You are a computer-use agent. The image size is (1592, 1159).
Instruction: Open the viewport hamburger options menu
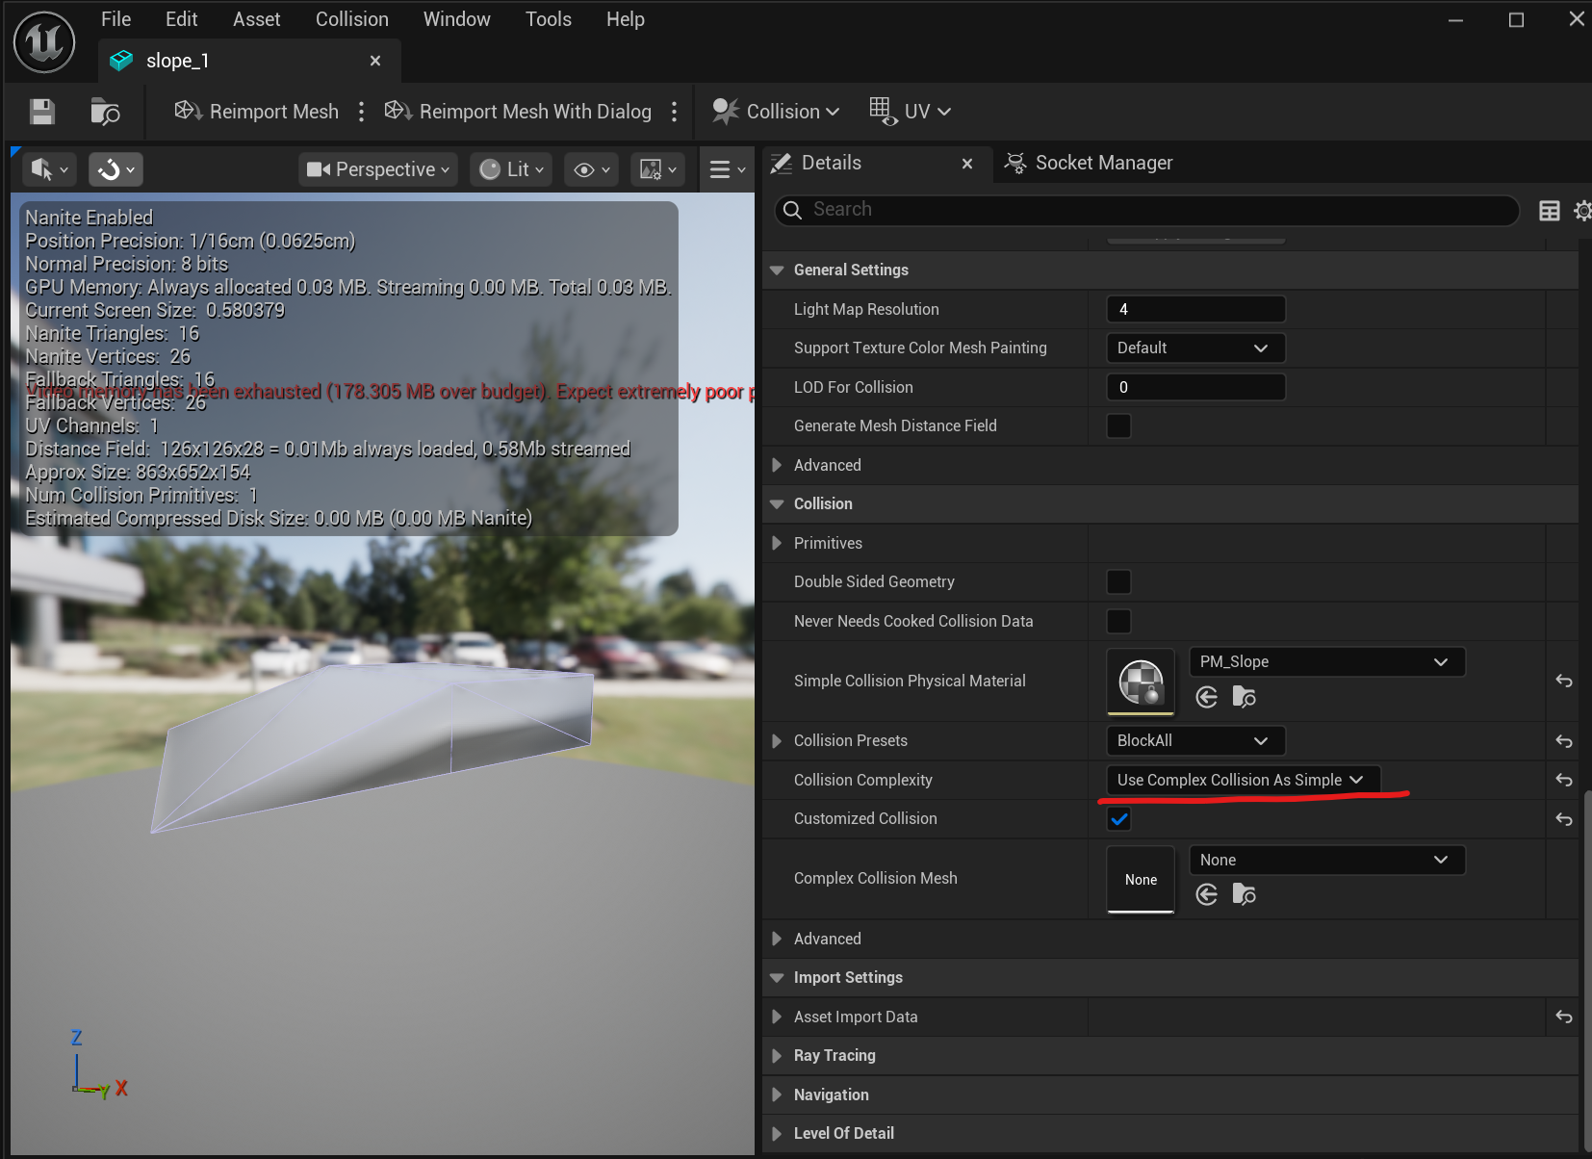coord(727,169)
